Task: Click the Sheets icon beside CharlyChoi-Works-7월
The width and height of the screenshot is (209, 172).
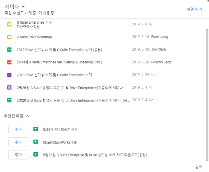Action: click(x=36, y=142)
